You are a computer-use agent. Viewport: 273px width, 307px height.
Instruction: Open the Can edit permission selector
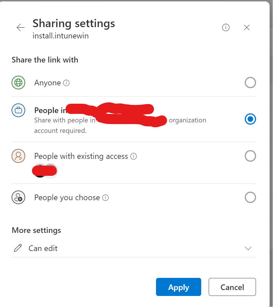tap(134, 248)
